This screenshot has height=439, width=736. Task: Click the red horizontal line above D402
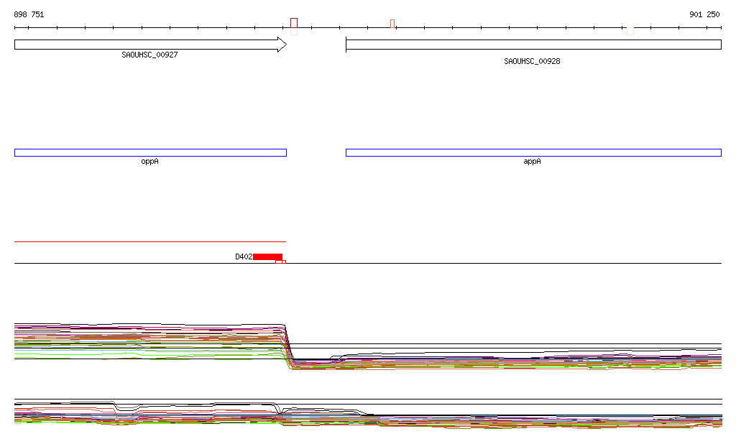click(x=150, y=241)
